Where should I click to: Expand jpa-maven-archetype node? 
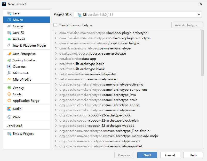pyautogui.click(x=56, y=48)
